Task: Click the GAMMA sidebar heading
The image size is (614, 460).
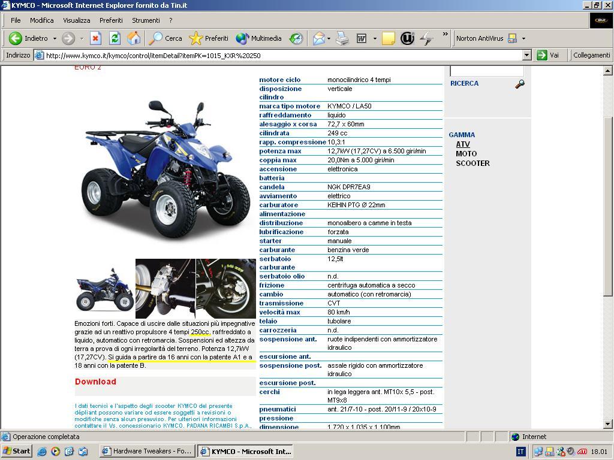Action: (462, 135)
